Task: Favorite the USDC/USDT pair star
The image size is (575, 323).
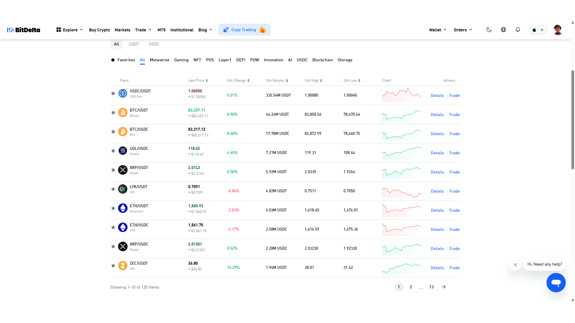Action: click(113, 93)
